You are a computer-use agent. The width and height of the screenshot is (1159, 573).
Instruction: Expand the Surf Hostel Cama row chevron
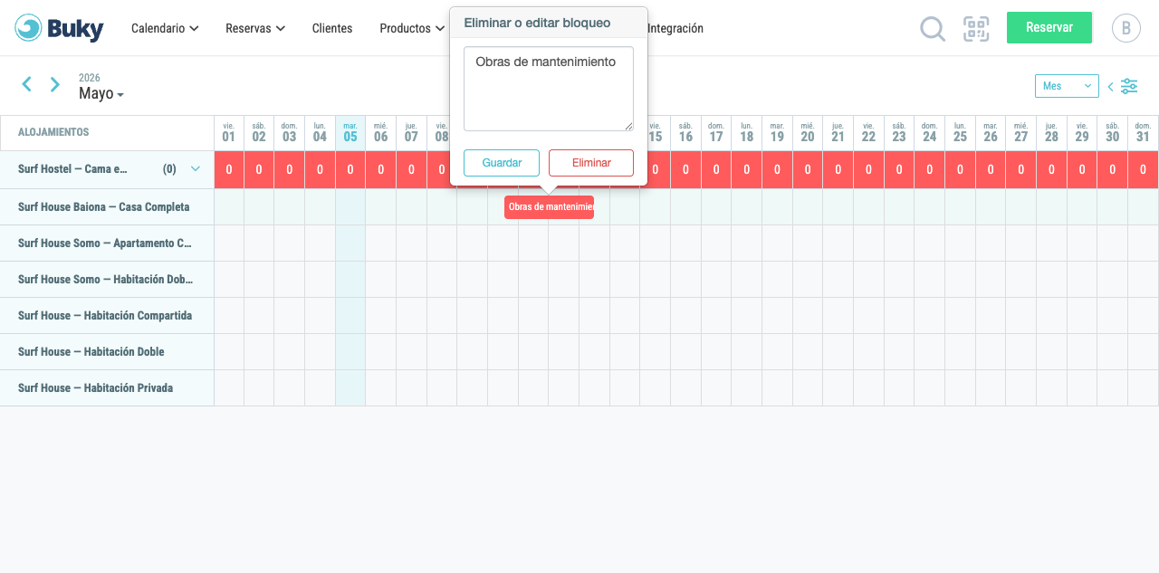(x=195, y=168)
